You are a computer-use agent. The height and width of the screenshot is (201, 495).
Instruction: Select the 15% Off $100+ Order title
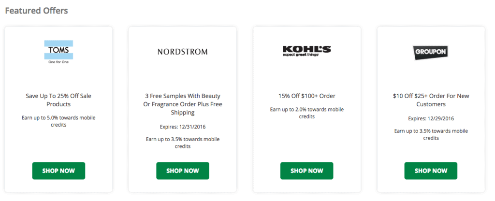point(306,96)
